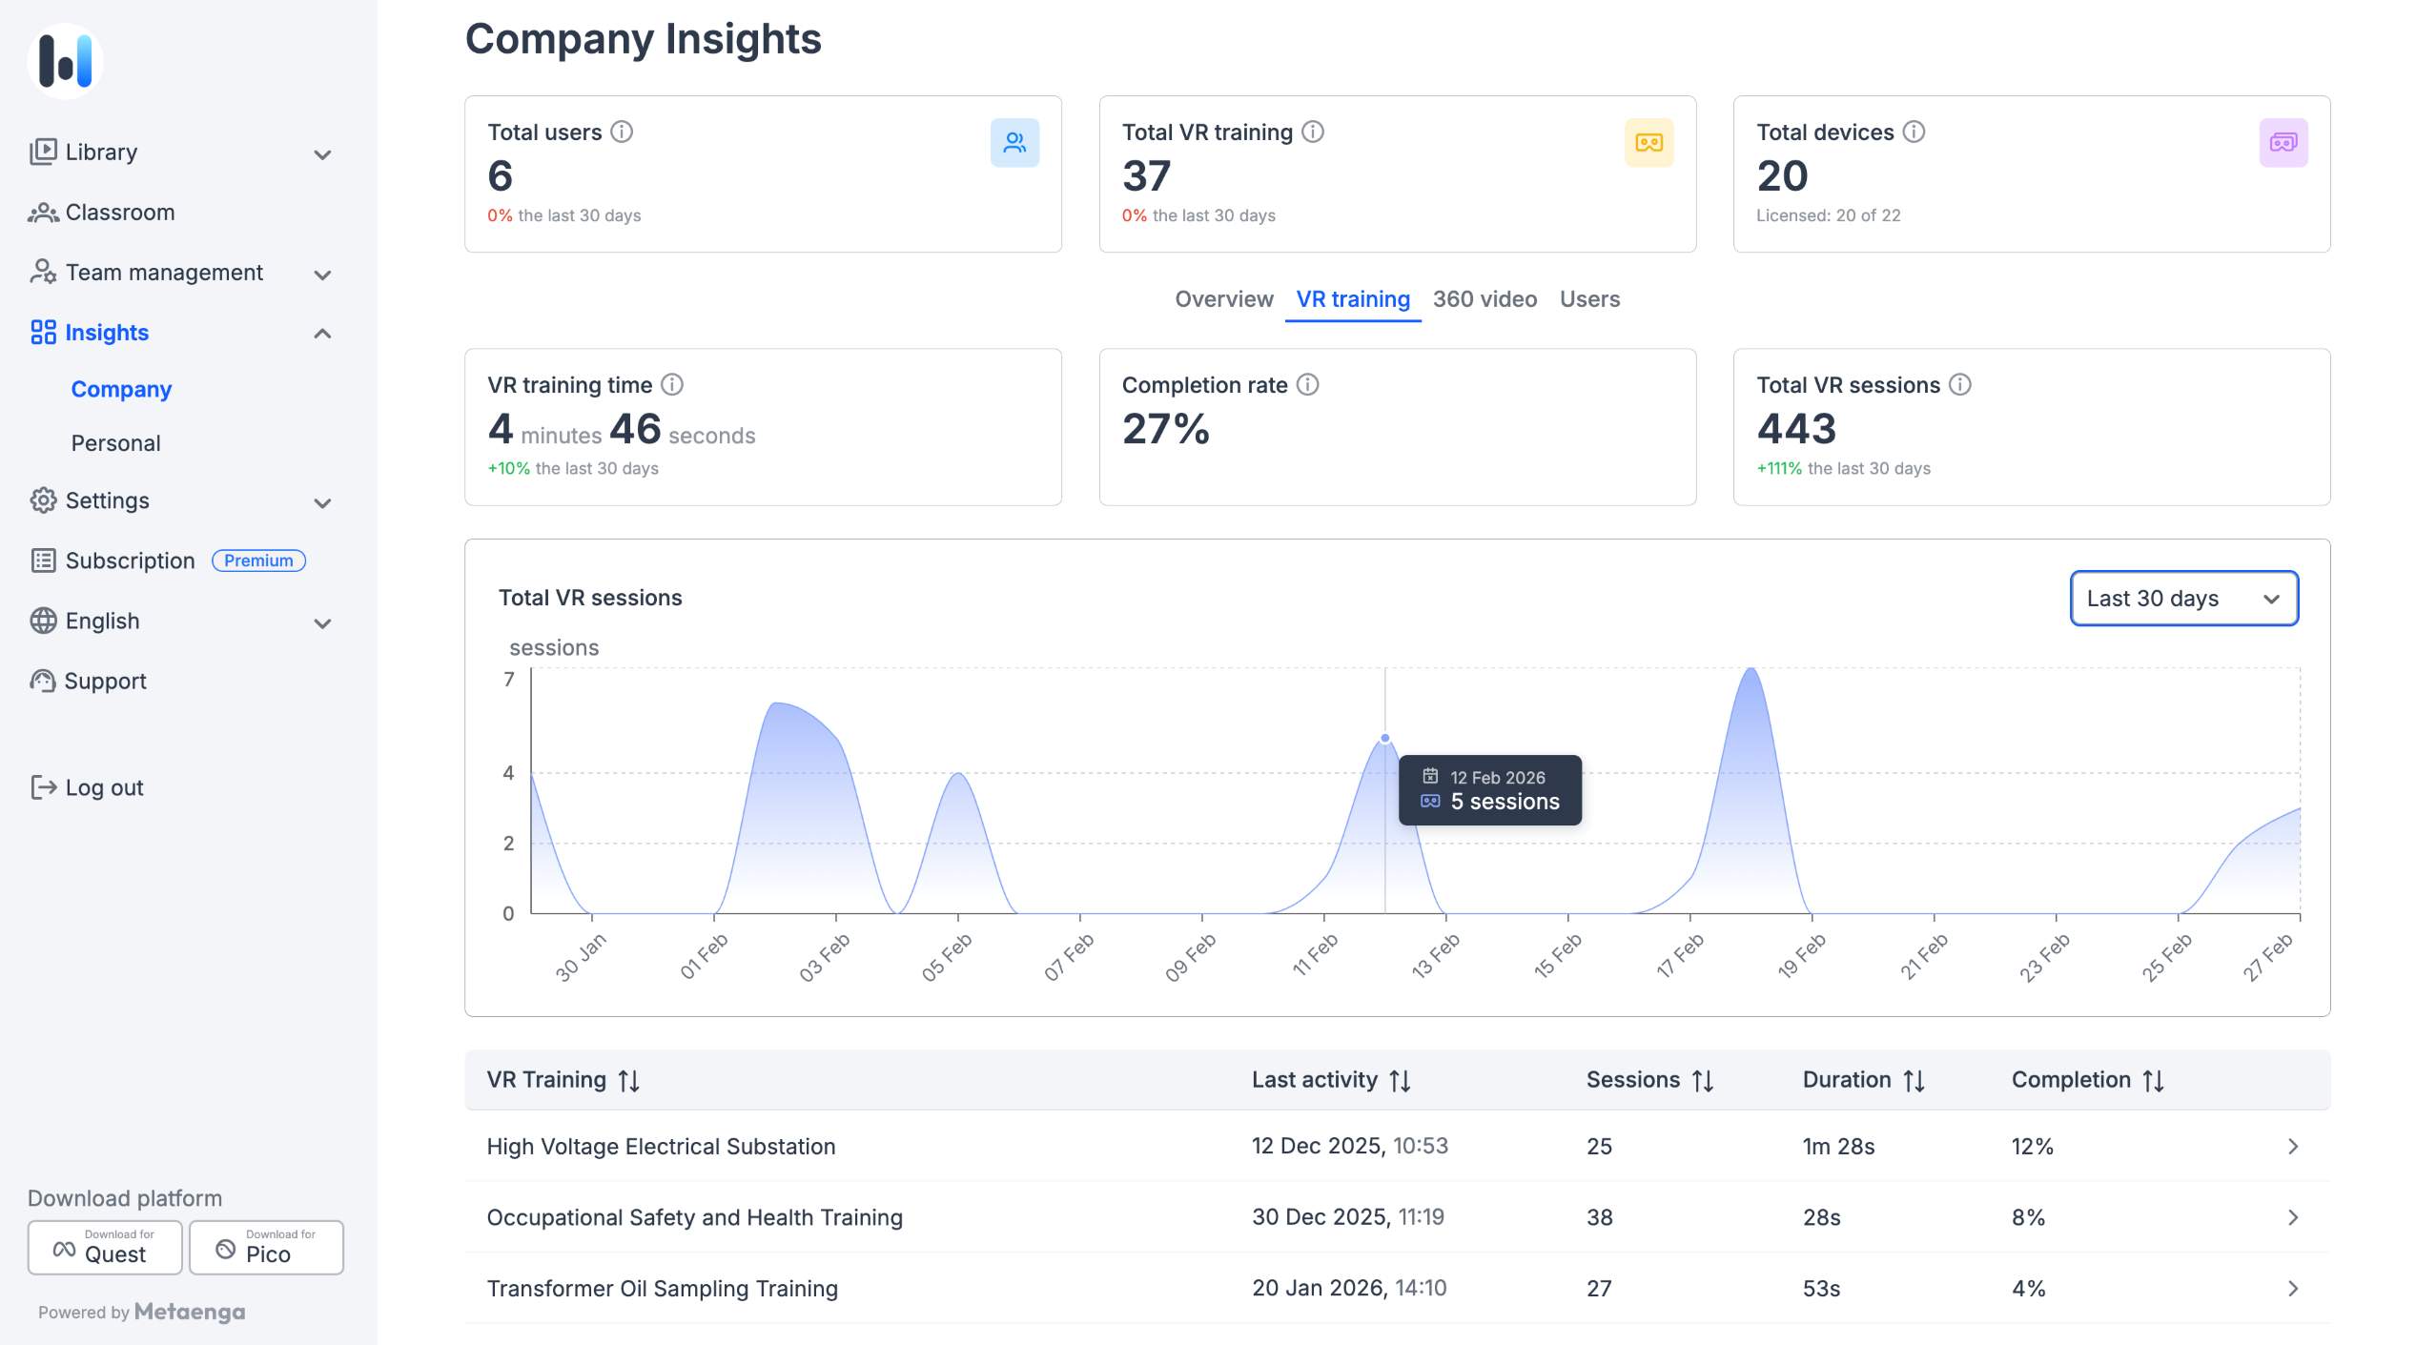Open Personal insights link

[x=115, y=443]
